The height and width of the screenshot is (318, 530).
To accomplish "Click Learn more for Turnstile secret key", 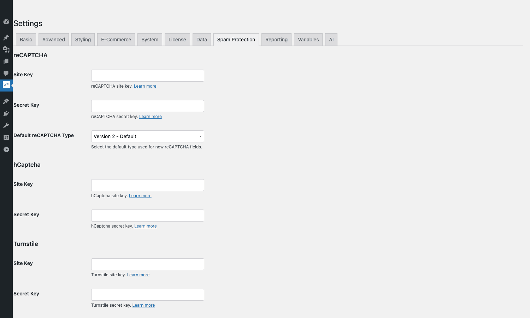I will (143, 305).
